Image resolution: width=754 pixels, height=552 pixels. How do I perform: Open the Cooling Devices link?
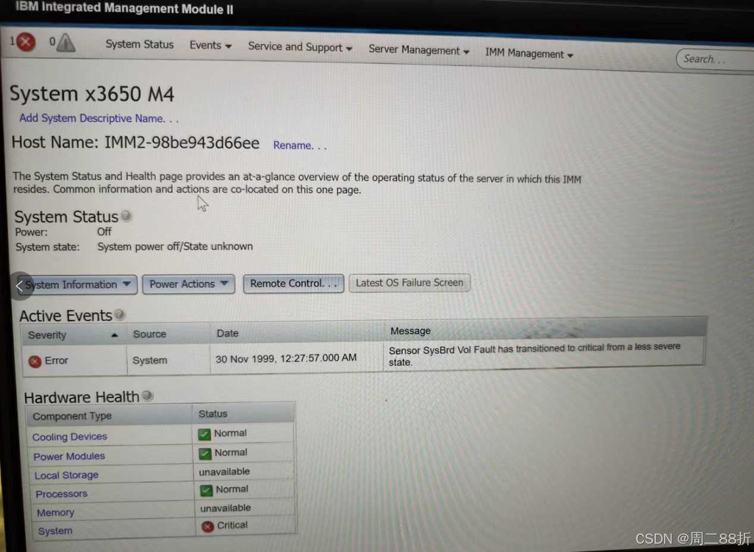pos(70,437)
